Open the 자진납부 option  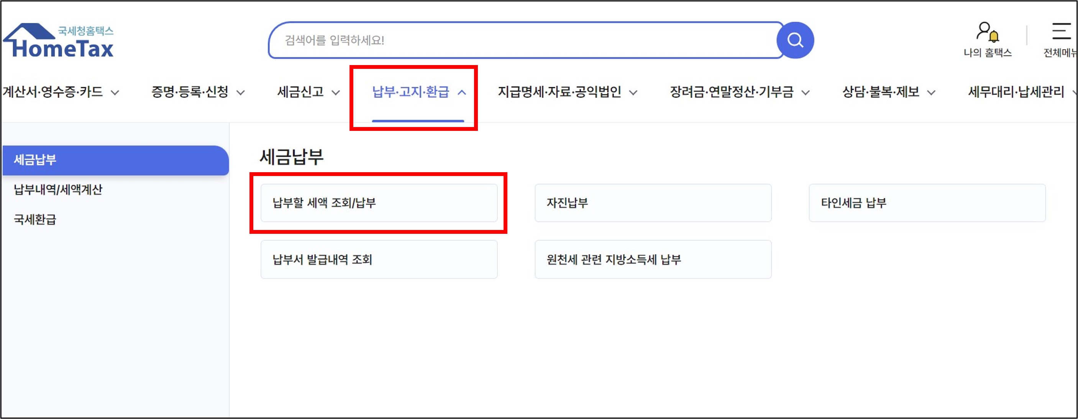pyautogui.click(x=653, y=203)
